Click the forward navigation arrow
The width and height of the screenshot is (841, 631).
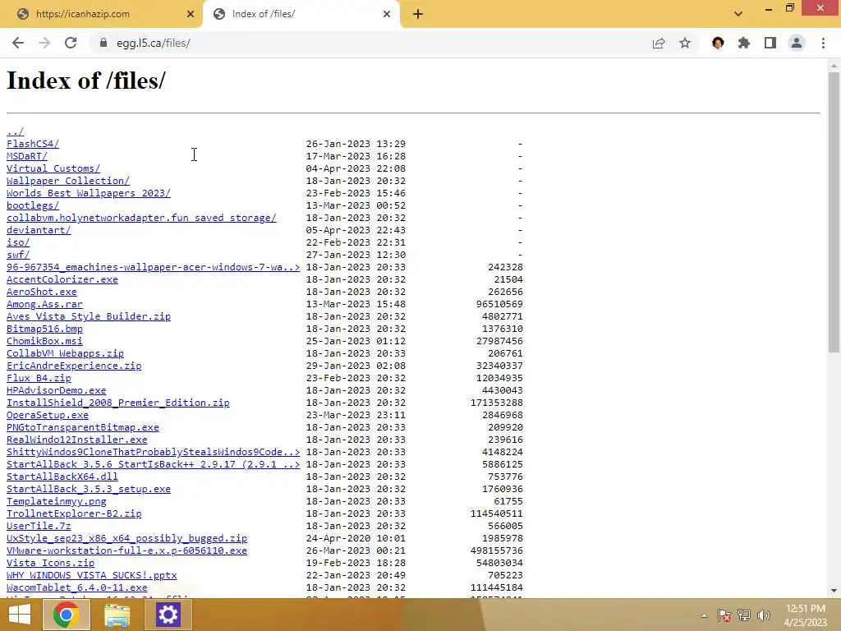coord(44,43)
